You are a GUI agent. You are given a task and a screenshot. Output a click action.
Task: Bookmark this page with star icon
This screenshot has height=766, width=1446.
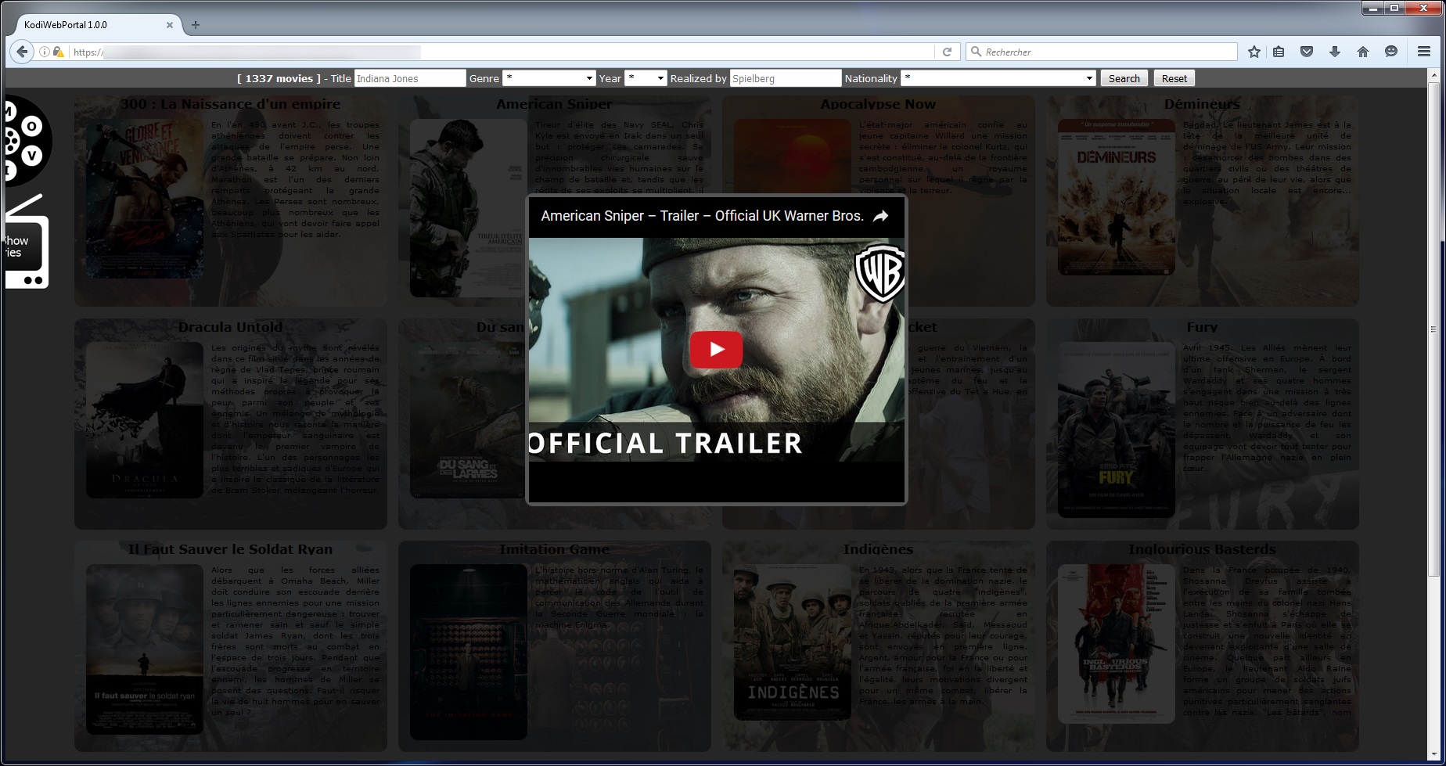pos(1254,52)
